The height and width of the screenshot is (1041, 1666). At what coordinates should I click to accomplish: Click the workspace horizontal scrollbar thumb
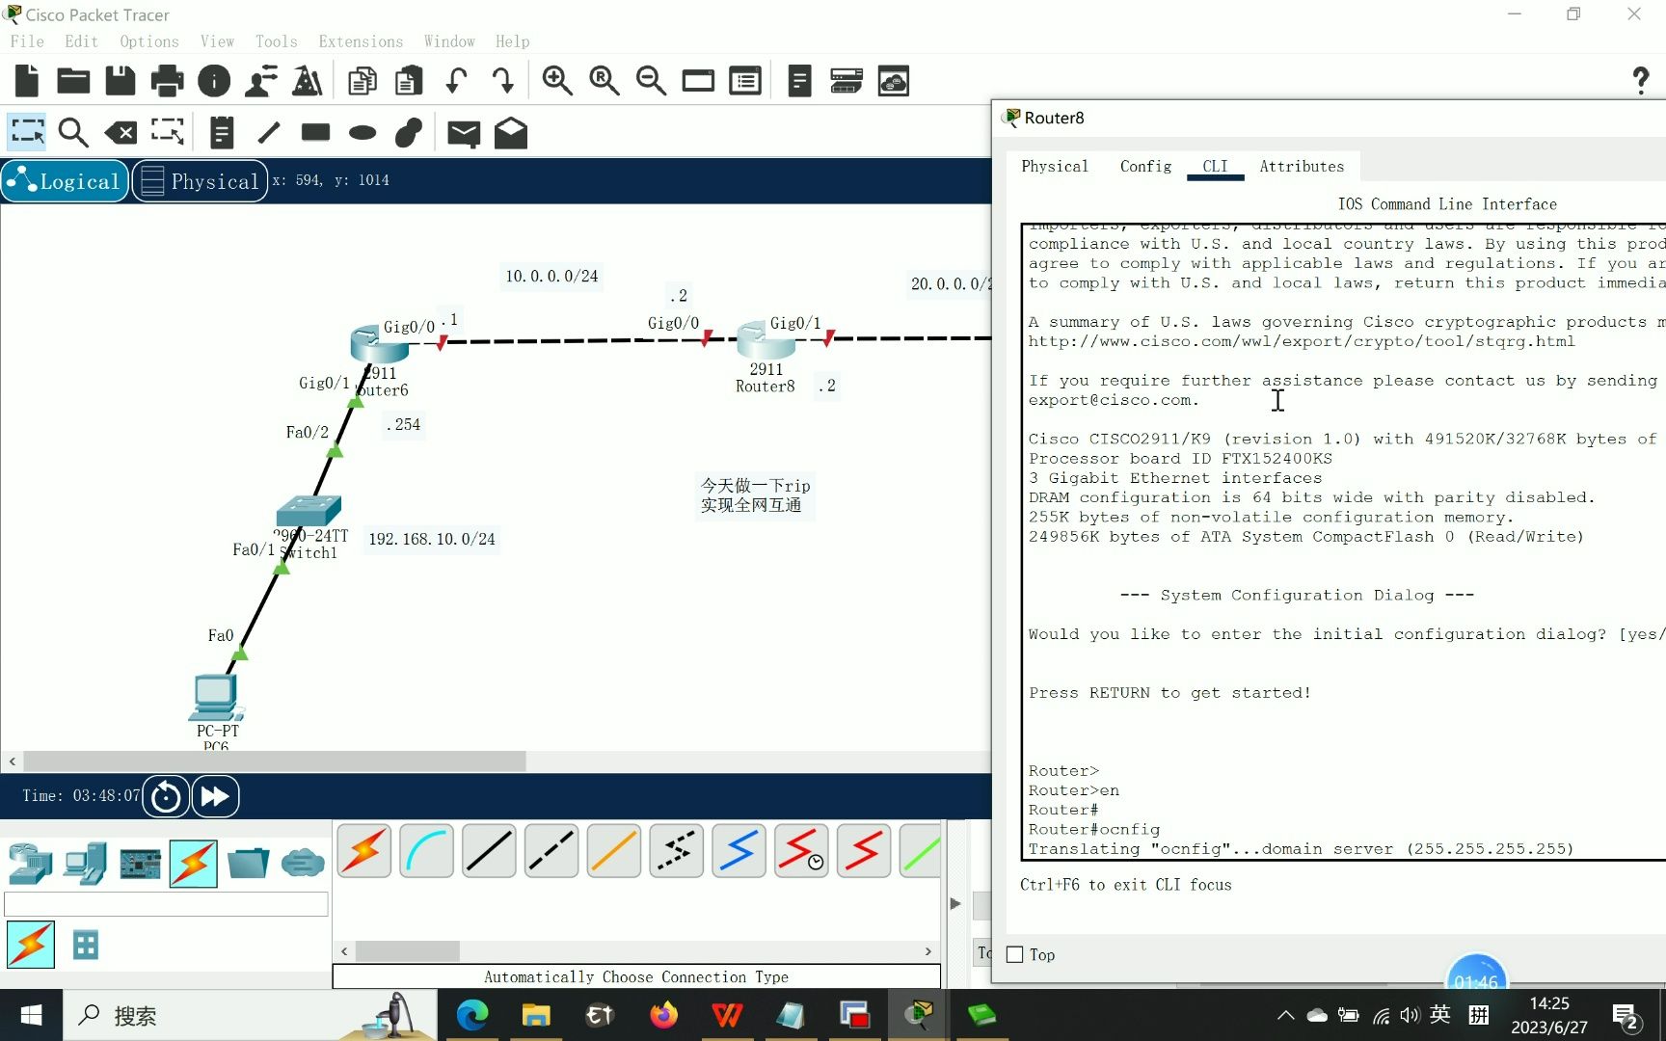[x=275, y=761]
